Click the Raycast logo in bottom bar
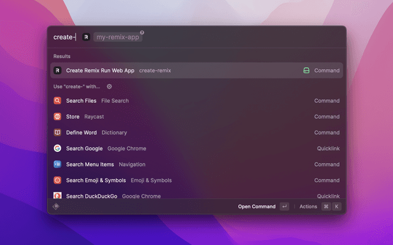This screenshot has height=245, width=393. point(56,206)
